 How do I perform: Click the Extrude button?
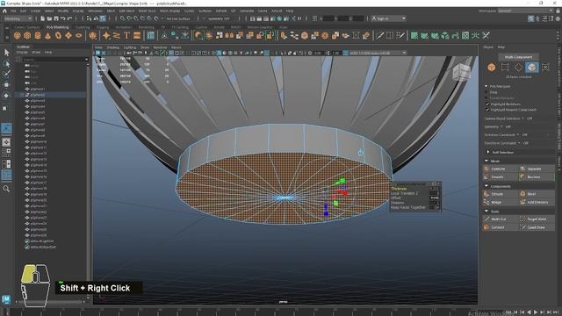click(501, 194)
